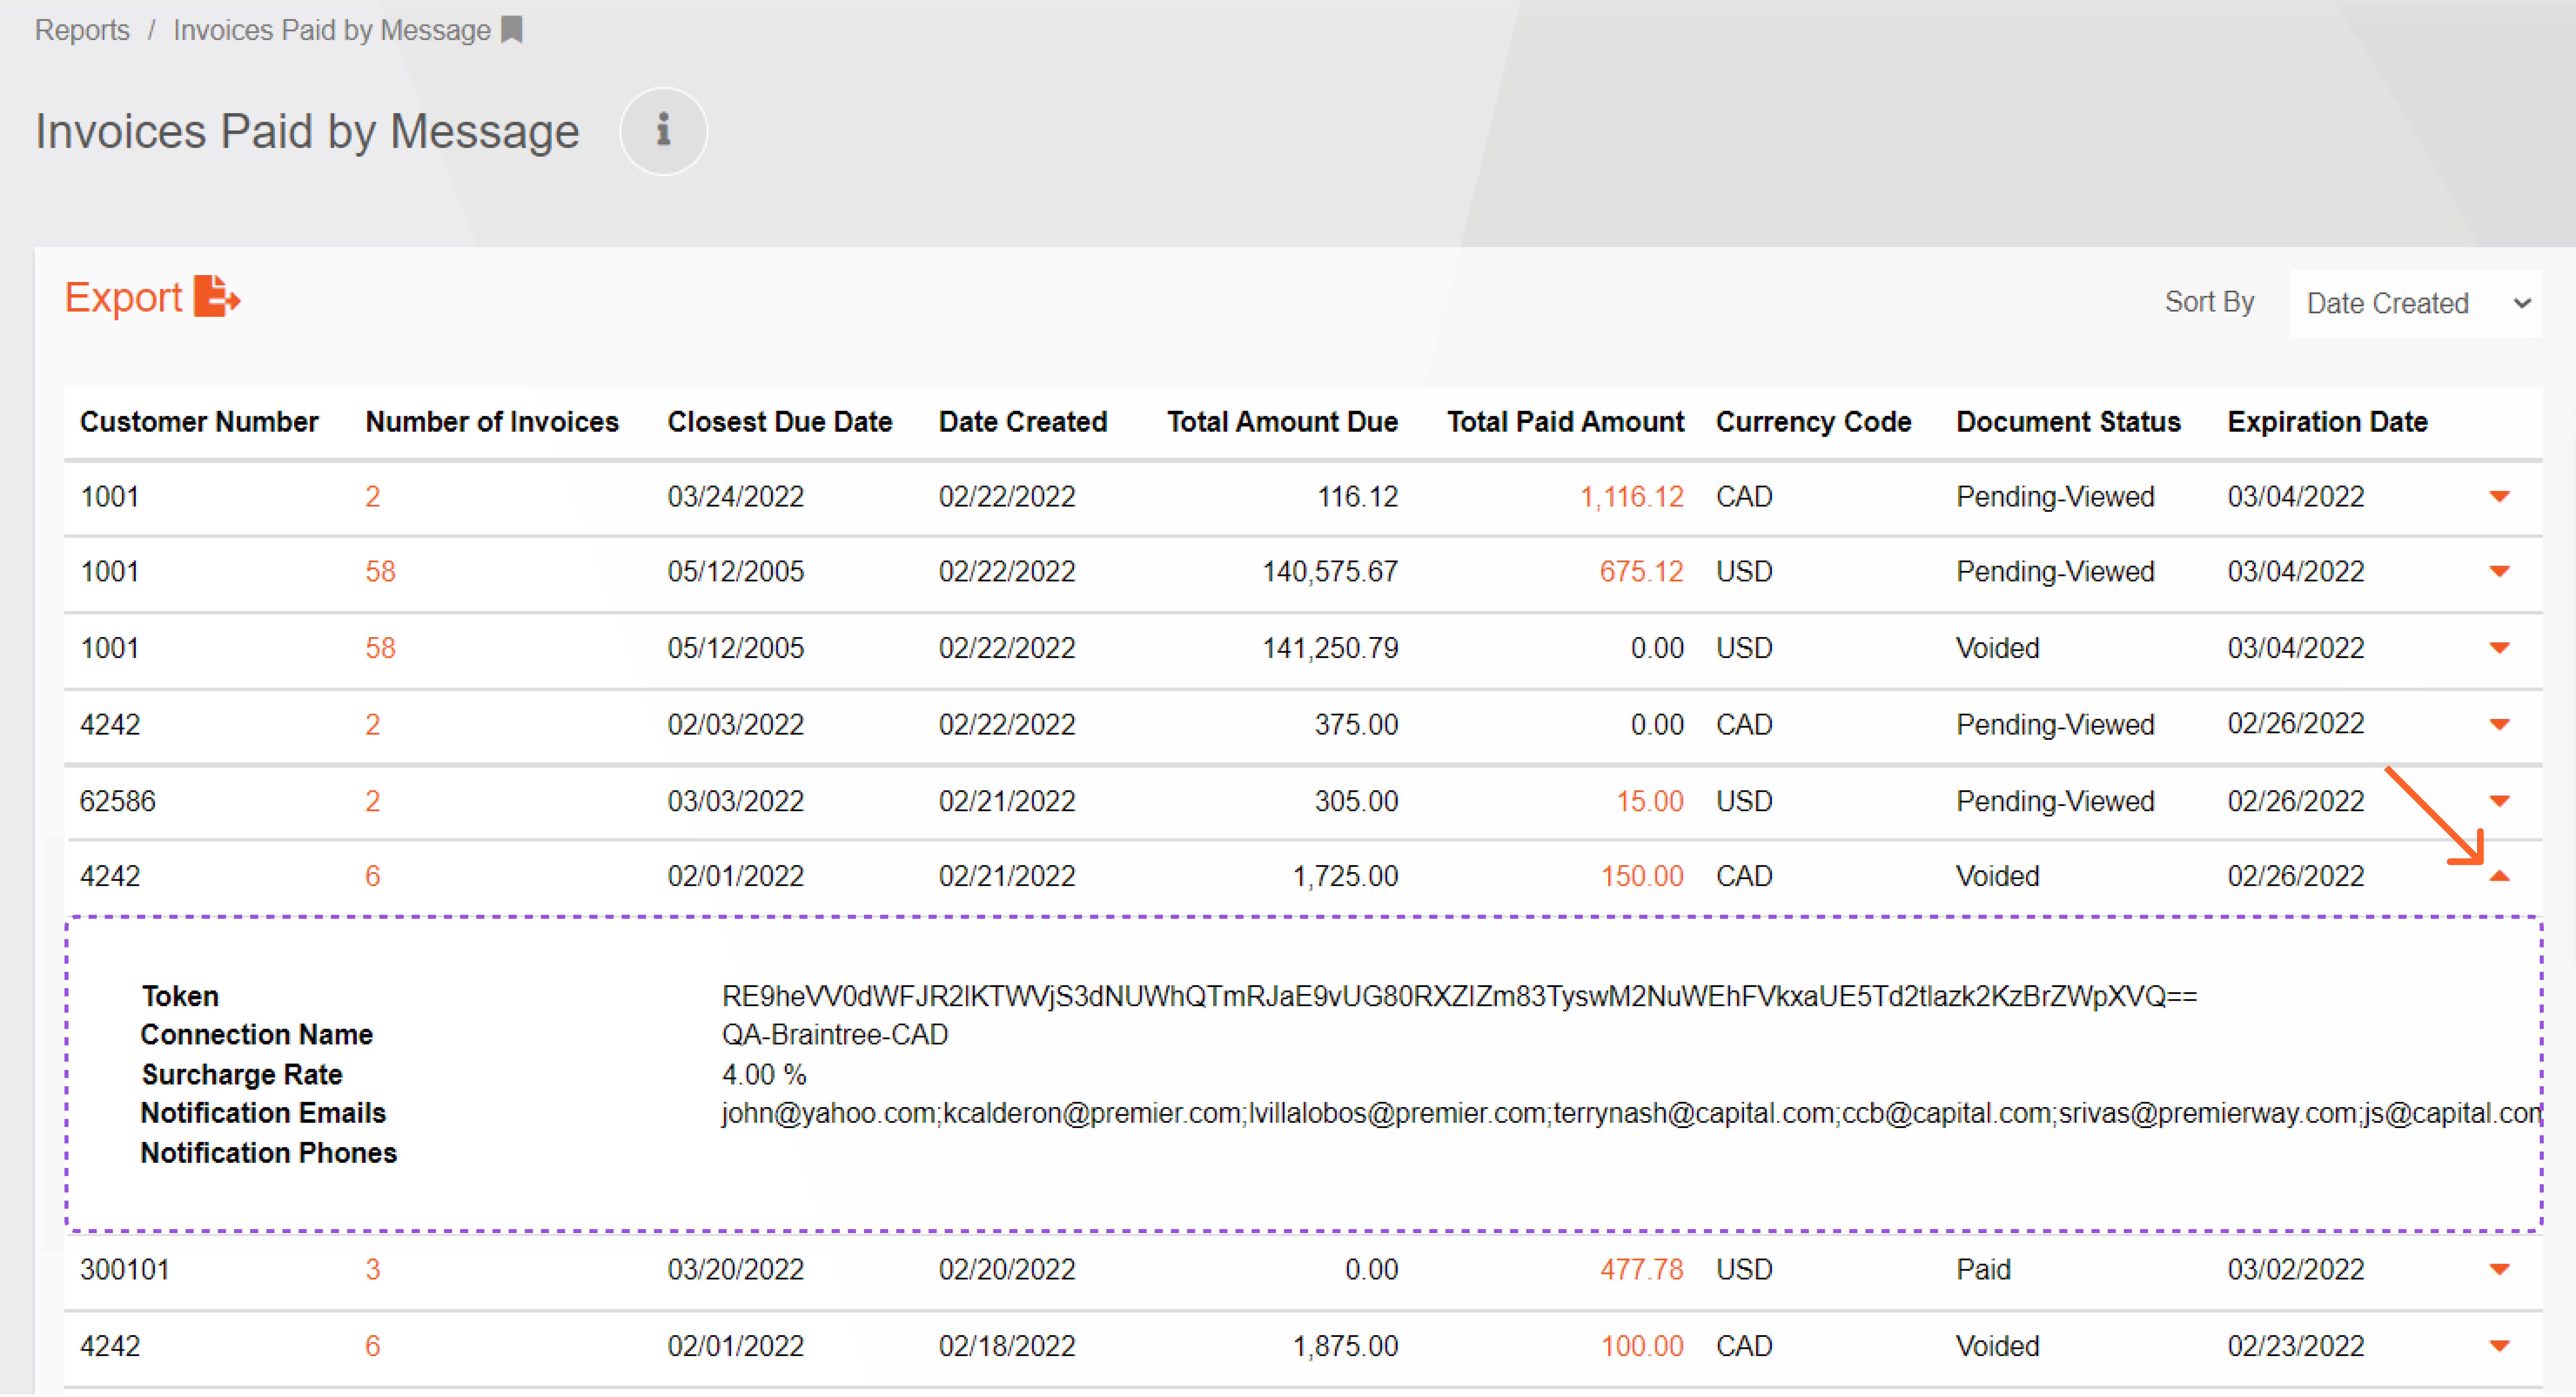Click the Number of Invoices column header
The width and height of the screenshot is (2576, 1397).
click(x=492, y=422)
